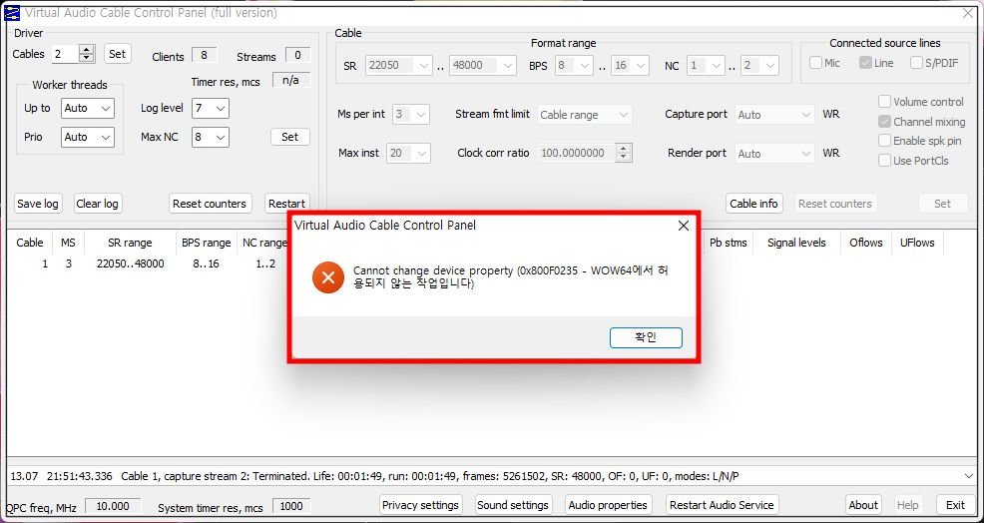Screen dimensions: 984x523
Task: Toggle the Channel mixing checkbox
Action: [884, 121]
